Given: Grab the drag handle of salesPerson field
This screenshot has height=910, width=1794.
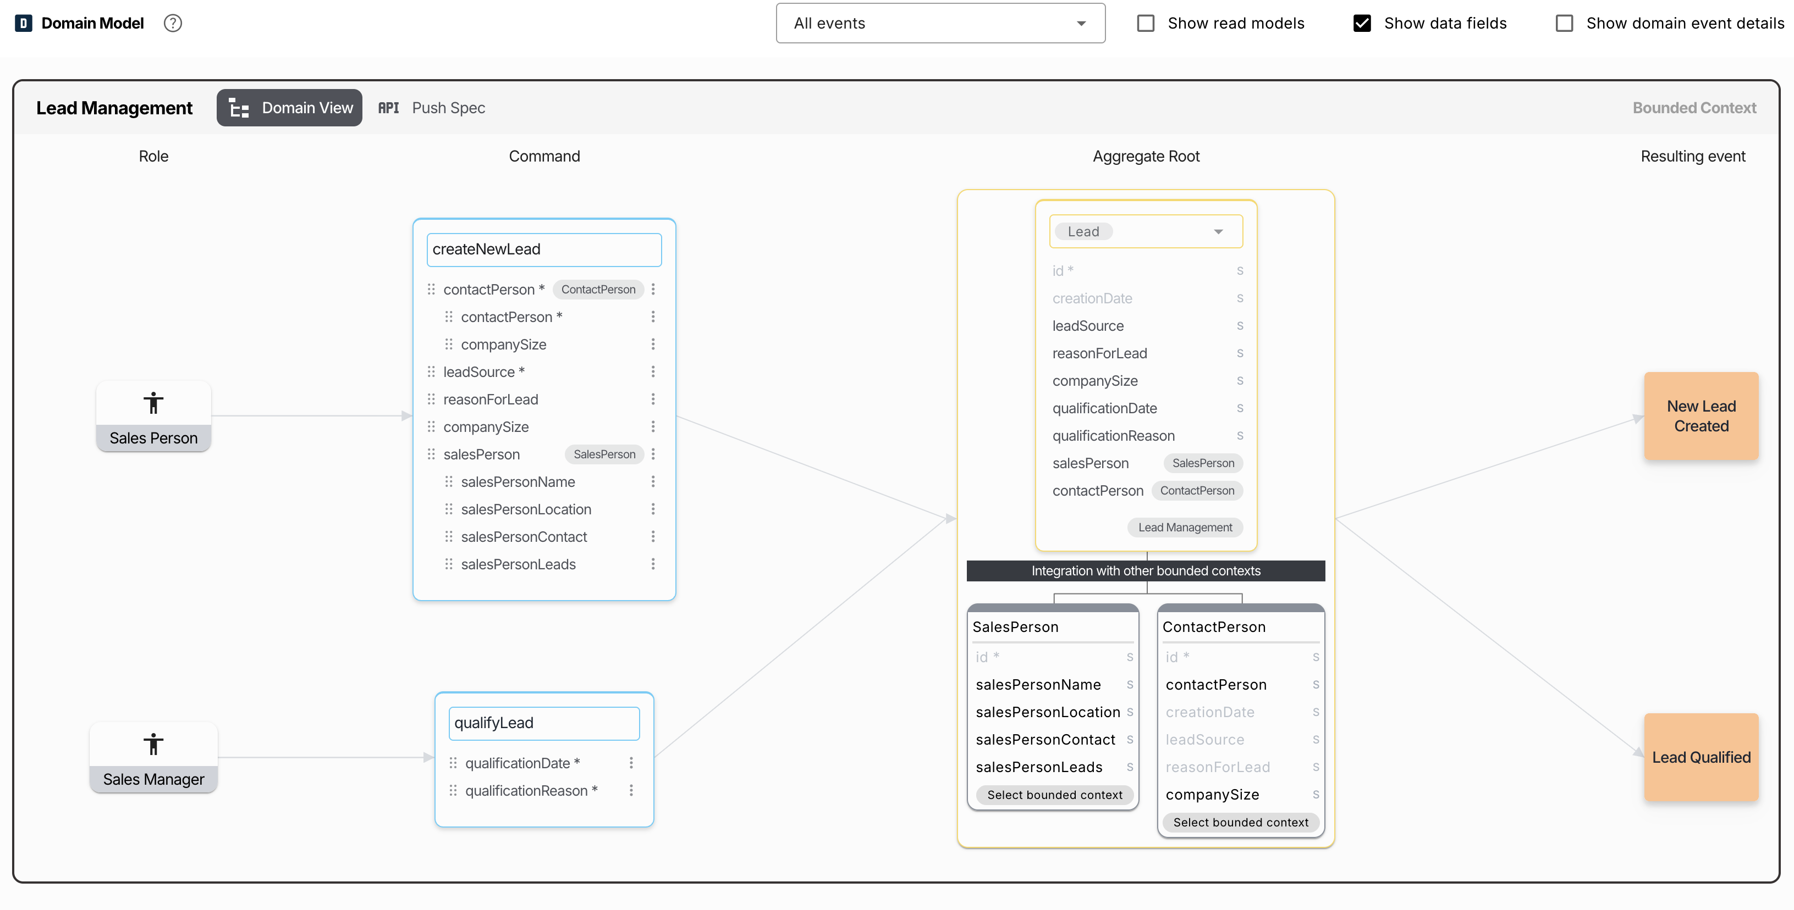Looking at the screenshot, I should point(431,454).
